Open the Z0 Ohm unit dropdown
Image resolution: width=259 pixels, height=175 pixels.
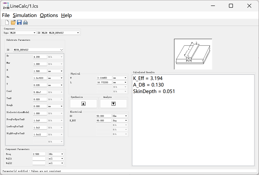120,116
